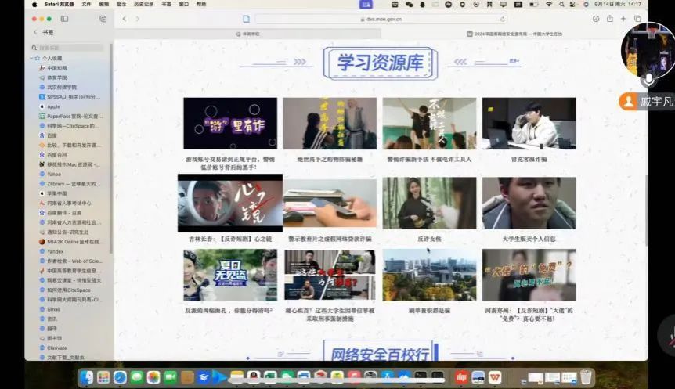Click the reload page icon
The height and width of the screenshot is (389, 675).
502,19
